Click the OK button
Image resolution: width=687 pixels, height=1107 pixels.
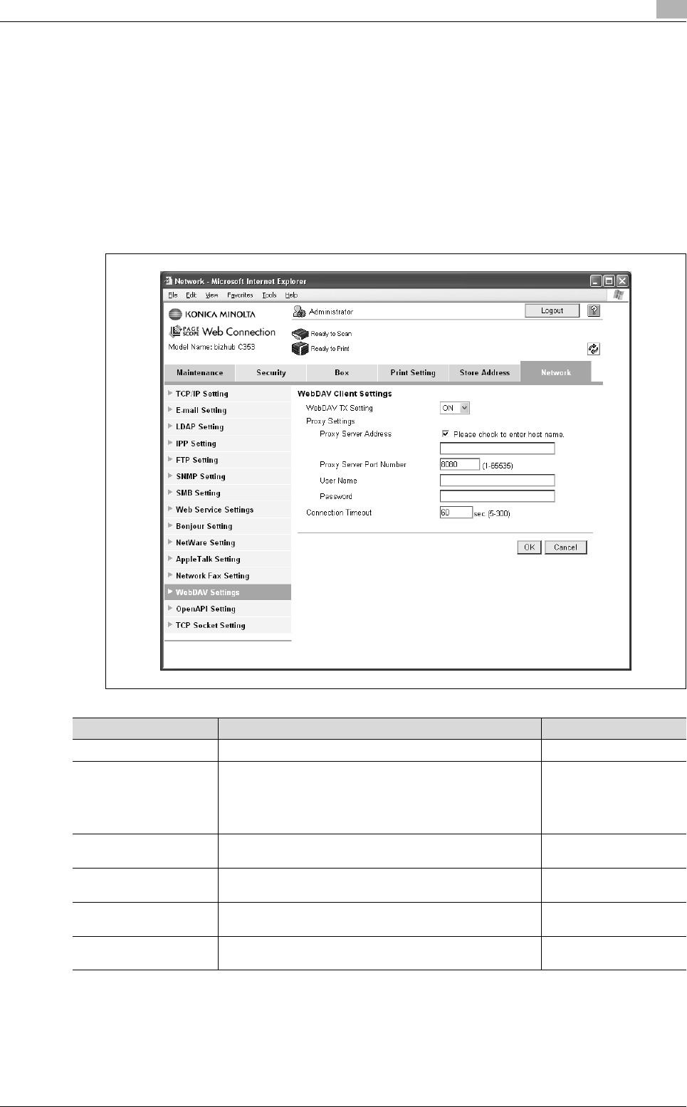pos(529,547)
